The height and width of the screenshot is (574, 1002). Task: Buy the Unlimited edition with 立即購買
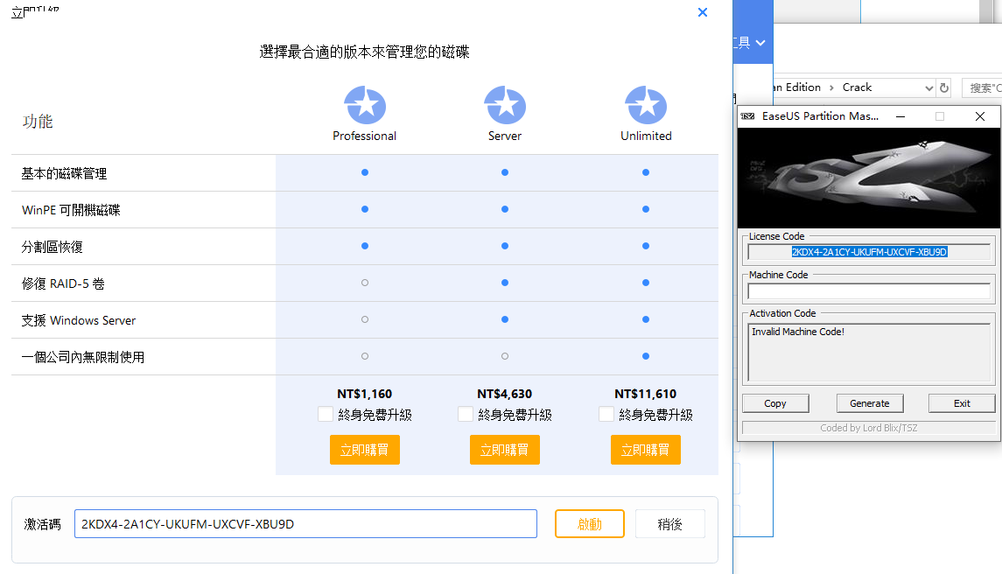pyautogui.click(x=646, y=450)
